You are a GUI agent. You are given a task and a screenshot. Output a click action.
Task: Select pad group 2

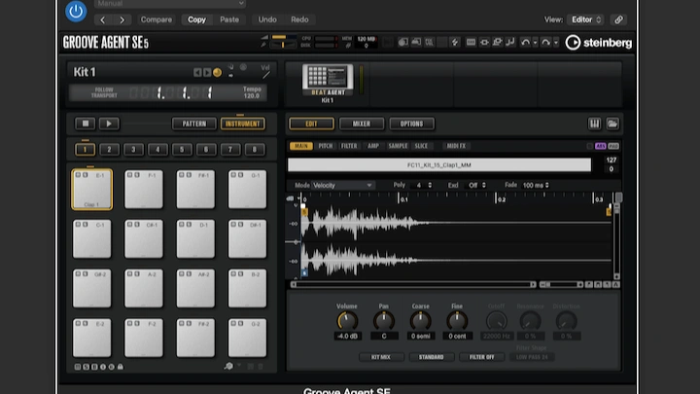(x=109, y=150)
